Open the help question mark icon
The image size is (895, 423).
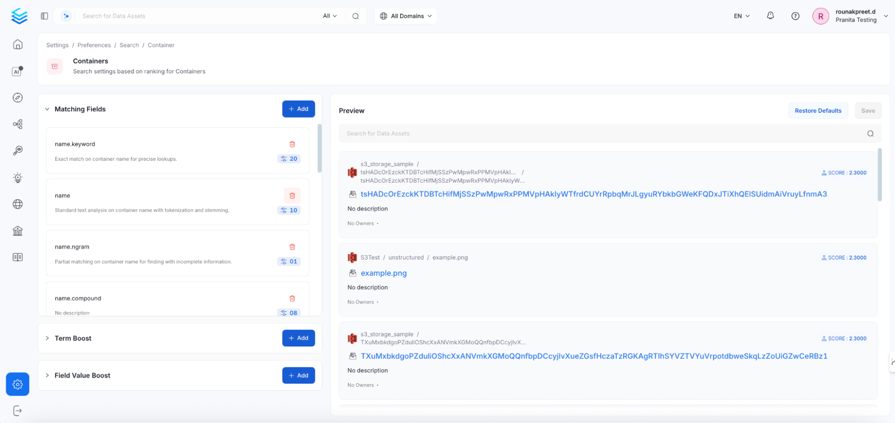click(796, 16)
